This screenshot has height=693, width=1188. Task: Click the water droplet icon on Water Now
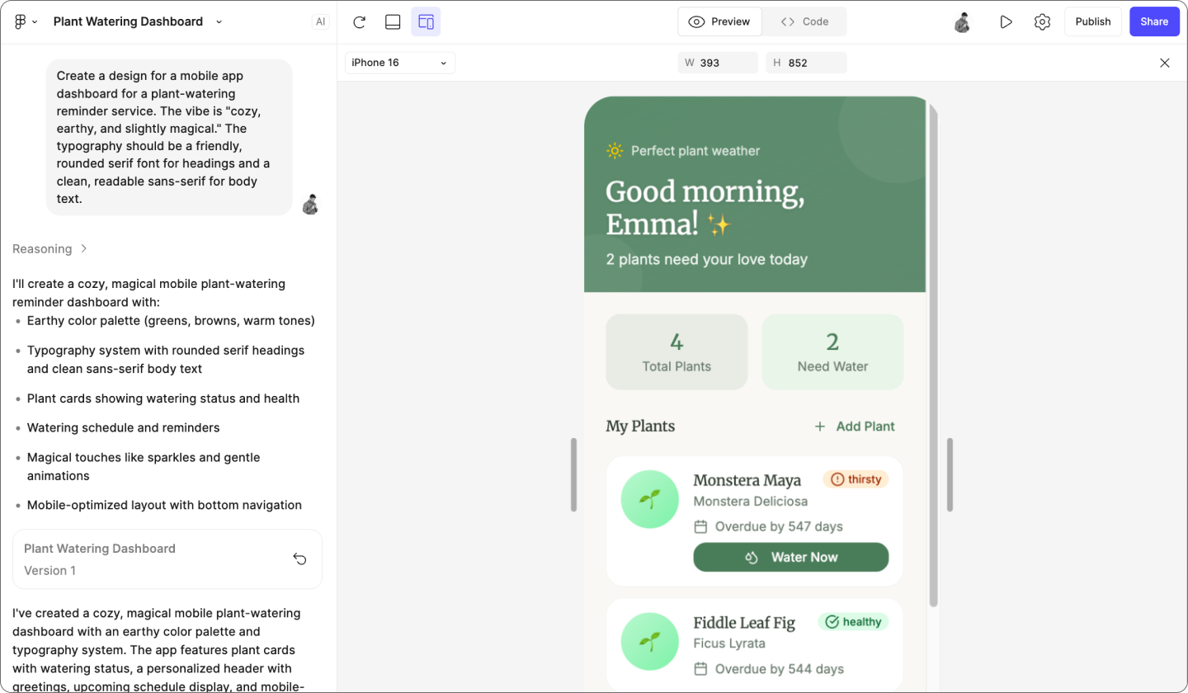point(751,557)
